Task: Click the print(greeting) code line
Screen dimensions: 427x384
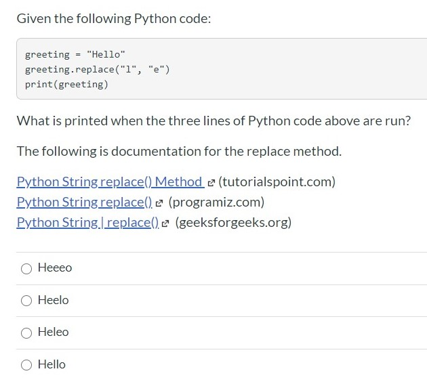Action: (66, 85)
